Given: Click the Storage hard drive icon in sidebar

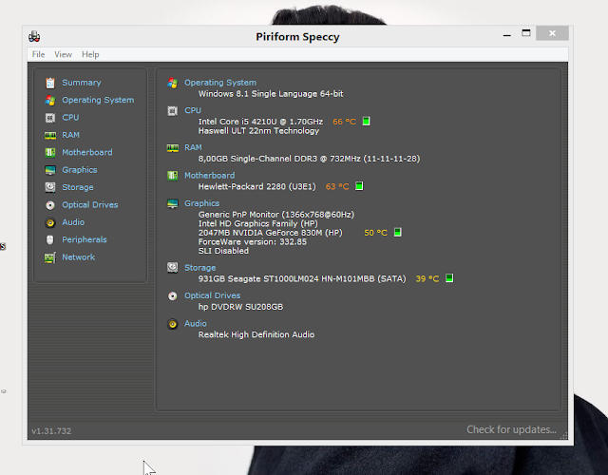Looking at the screenshot, I should click(50, 188).
